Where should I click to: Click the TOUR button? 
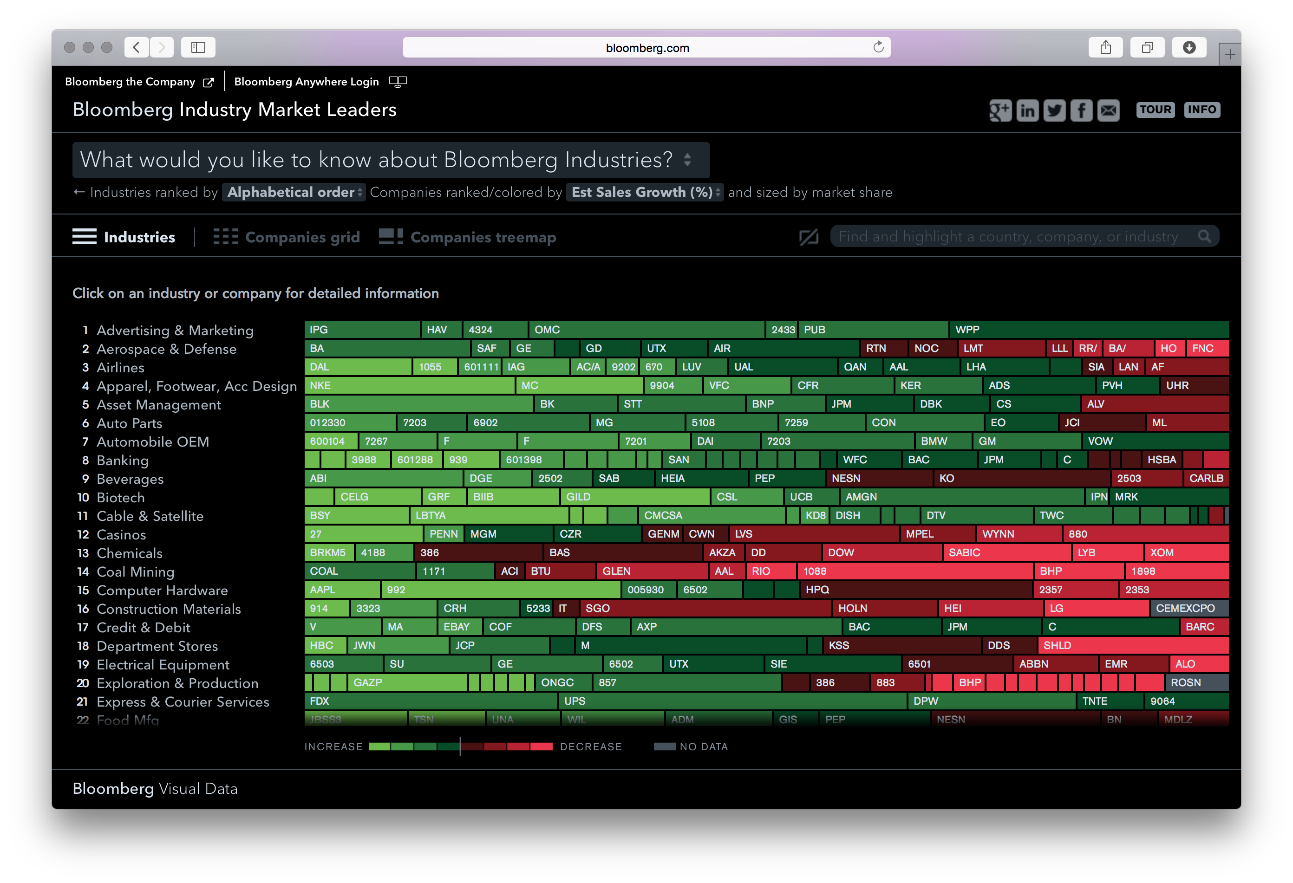1155,110
